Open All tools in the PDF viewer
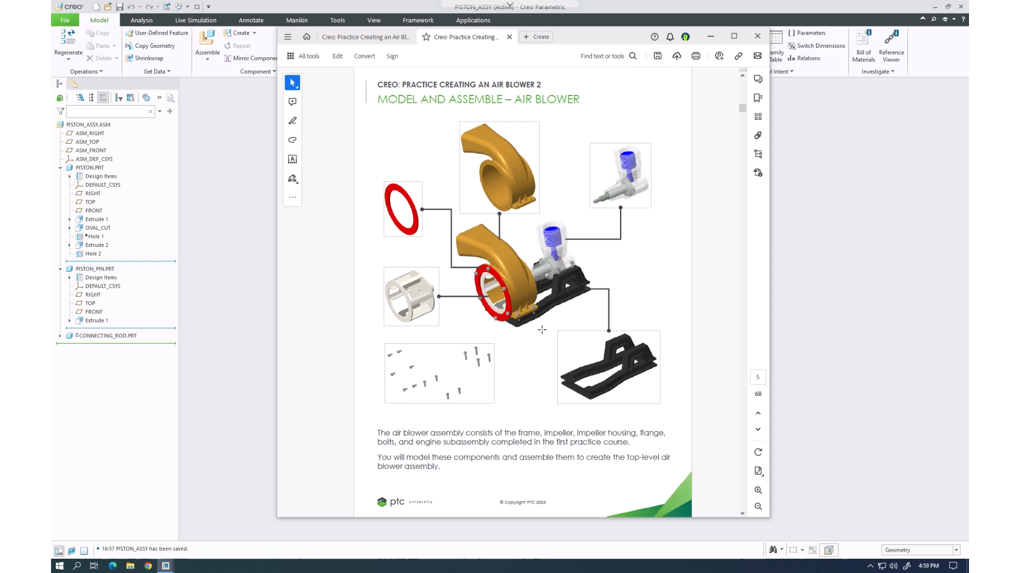Viewport: 1020px width, 573px height. click(303, 56)
